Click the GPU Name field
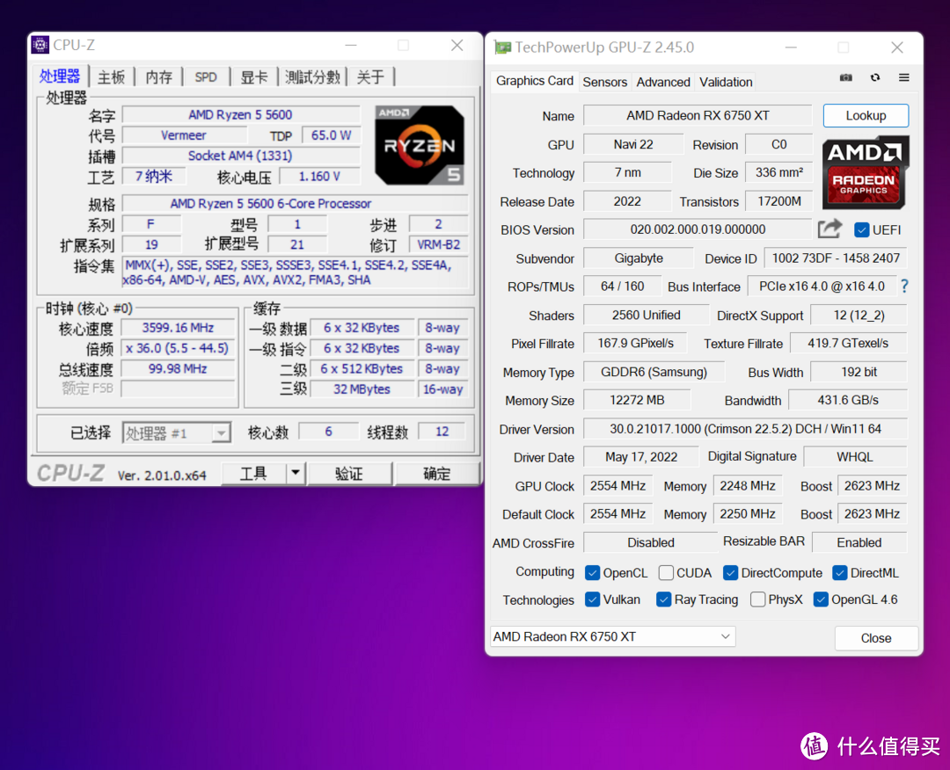This screenshot has width=950, height=770. coord(698,116)
